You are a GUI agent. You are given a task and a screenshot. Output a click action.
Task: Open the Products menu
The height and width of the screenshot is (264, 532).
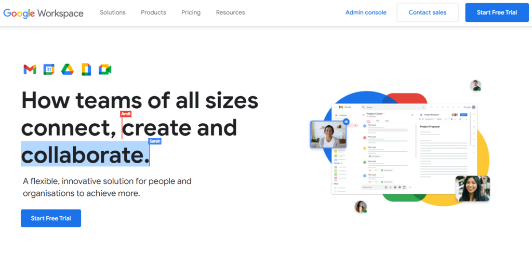coord(153,12)
